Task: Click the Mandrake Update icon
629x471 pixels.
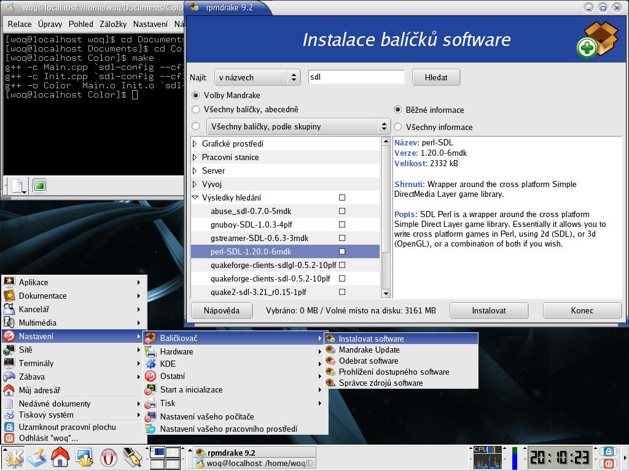Action: [x=330, y=350]
